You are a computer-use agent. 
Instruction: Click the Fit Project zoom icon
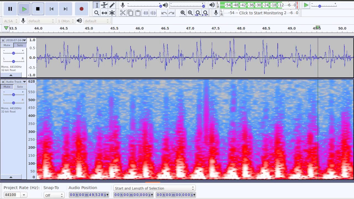[x=205, y=13]
